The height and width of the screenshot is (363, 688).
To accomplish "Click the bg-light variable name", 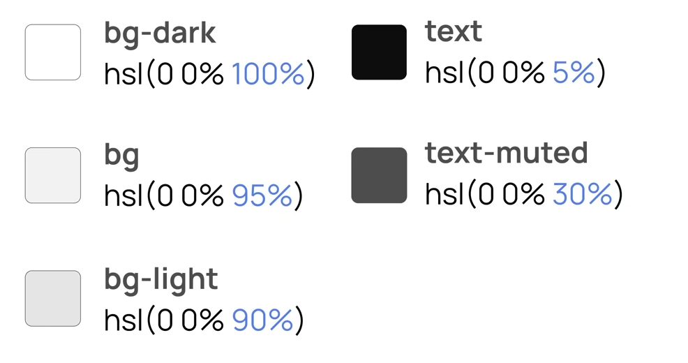I will click(x=160, y=279).
